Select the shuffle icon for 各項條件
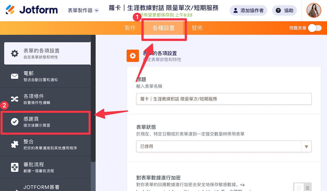The image size is (327, 191). click(x=15, y=99)
